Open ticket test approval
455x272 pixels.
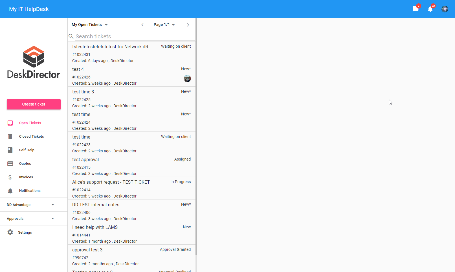pos(131,166)
